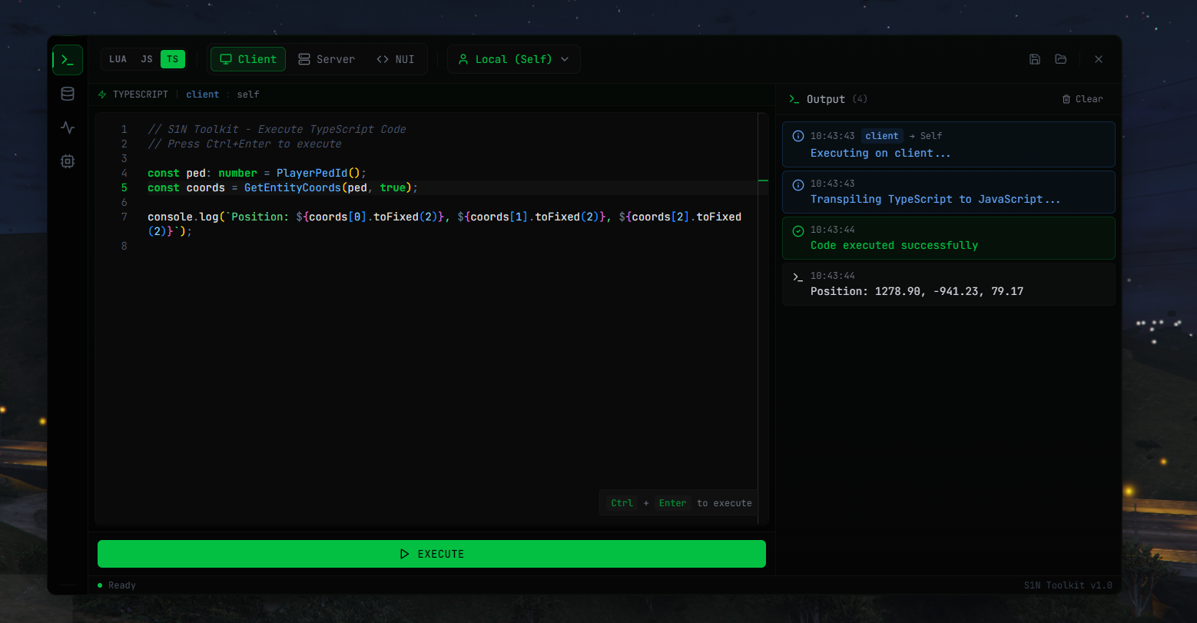Open the resource monitor sidebar icon
Image resolution: width=1197 pixels, height=623 pixels.
(x=68, y=128)
